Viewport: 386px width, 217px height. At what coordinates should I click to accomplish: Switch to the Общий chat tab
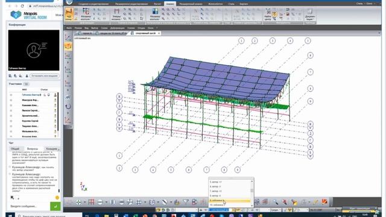pos(14,149)
